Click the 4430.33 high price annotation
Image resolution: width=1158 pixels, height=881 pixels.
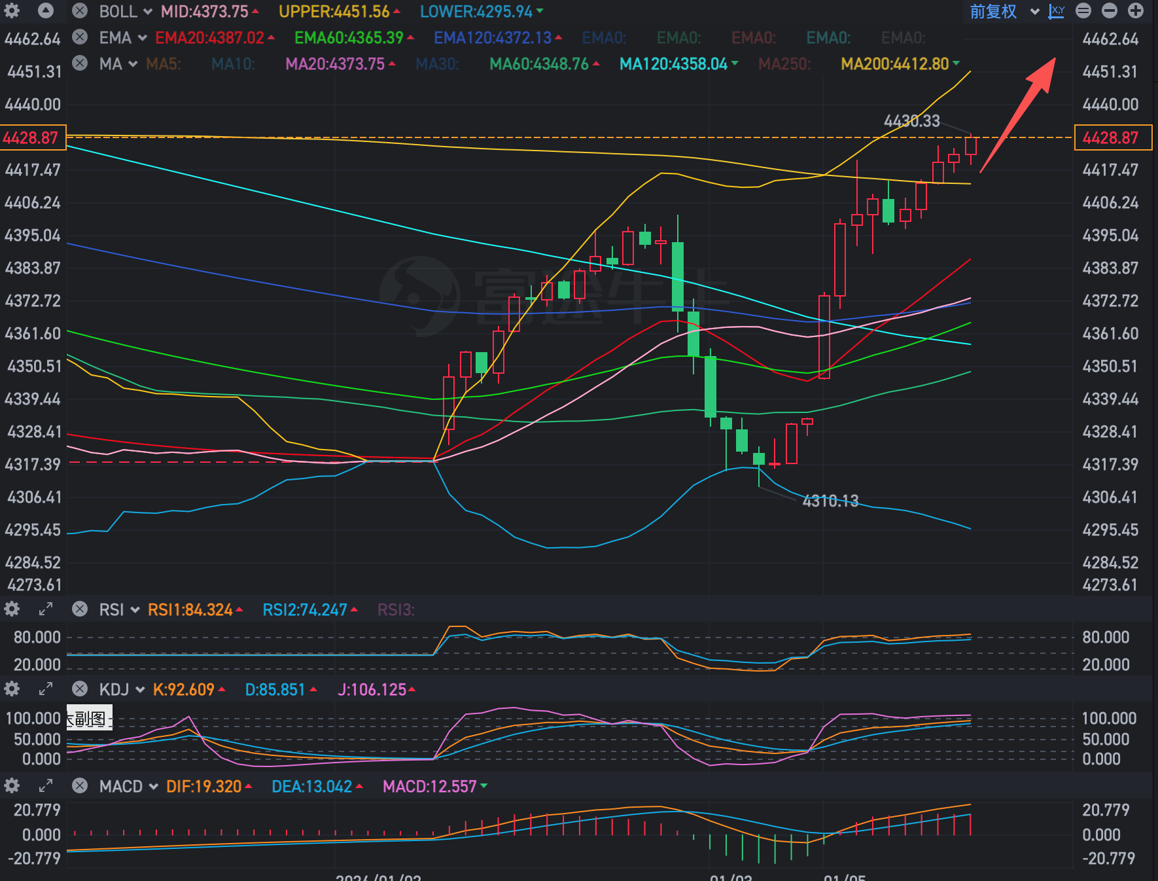[911, 121]
